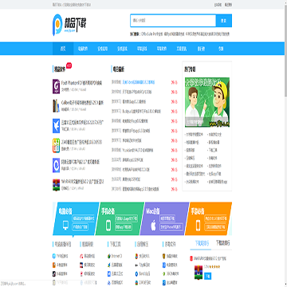287x287 pixels.
Task: Click the blue download button under WinRAR ranking
Action: [208, 277]
